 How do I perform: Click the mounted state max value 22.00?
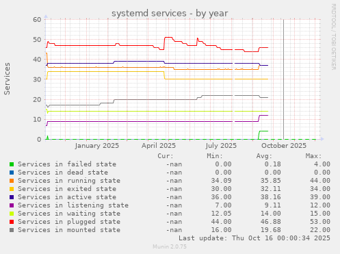(320, 230)
